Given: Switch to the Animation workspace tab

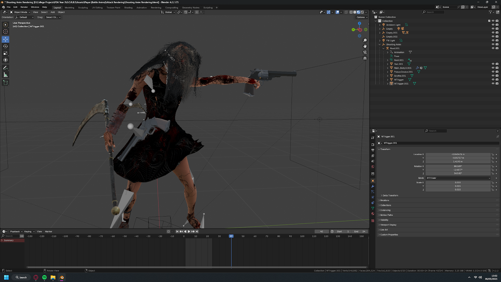Looking at the screenshot, I should (x=142, y=8).
